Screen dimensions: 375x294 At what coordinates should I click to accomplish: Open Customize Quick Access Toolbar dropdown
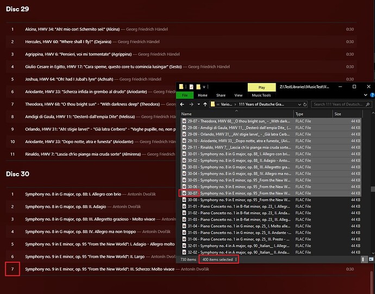pos(204,87)
